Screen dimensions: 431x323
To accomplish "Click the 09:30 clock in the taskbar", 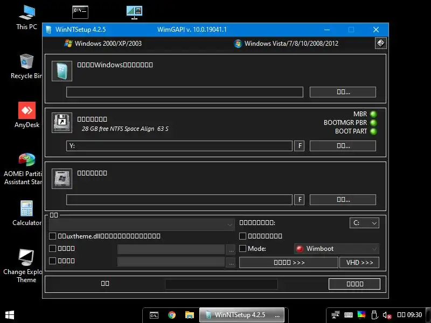I will (x=409, y=315).
